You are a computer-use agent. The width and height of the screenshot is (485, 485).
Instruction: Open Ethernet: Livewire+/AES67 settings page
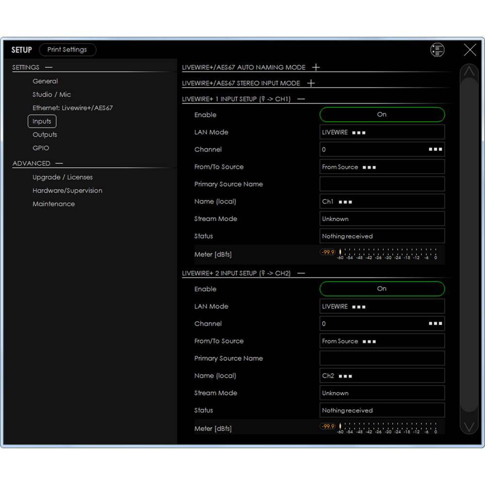73,108
